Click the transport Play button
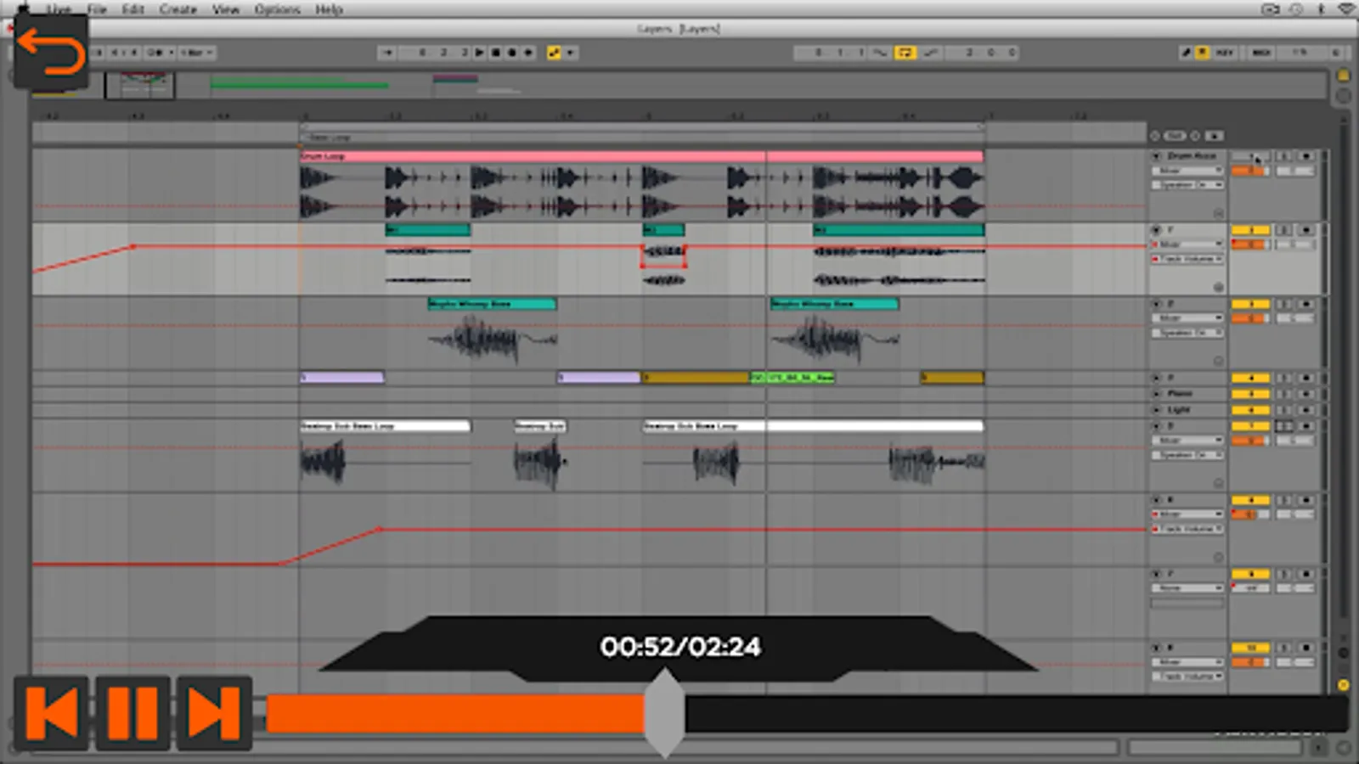 click(x=480, y=53)
